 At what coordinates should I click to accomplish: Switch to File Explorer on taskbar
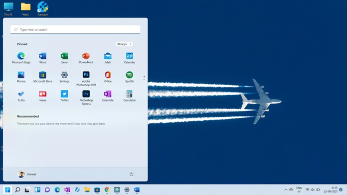[87, 190]
